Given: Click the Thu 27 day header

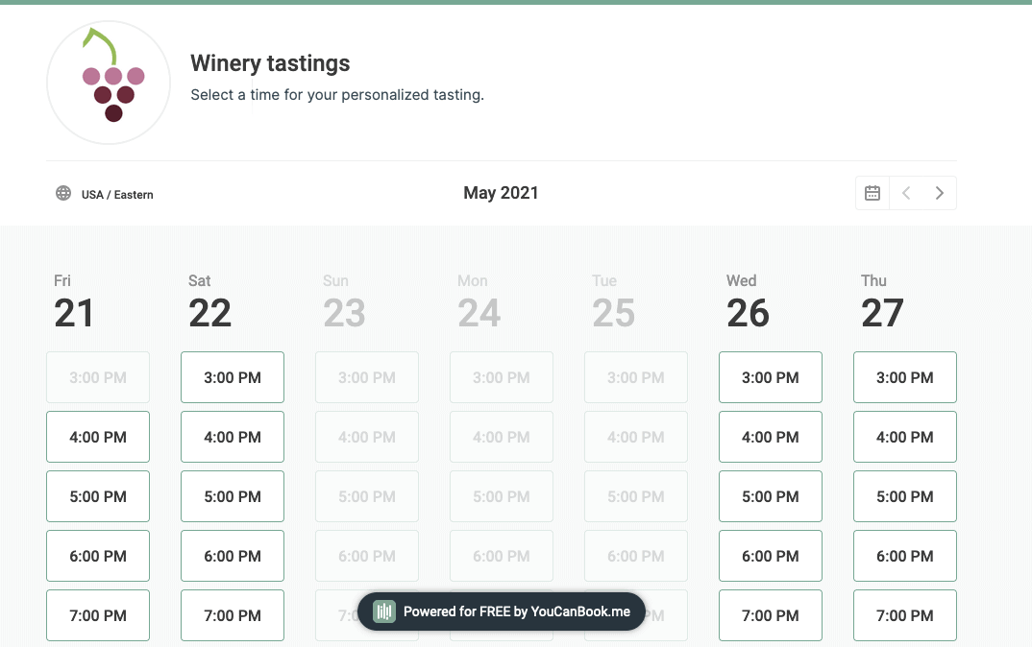Looking at the screenshot, I should tap(883, 301).
